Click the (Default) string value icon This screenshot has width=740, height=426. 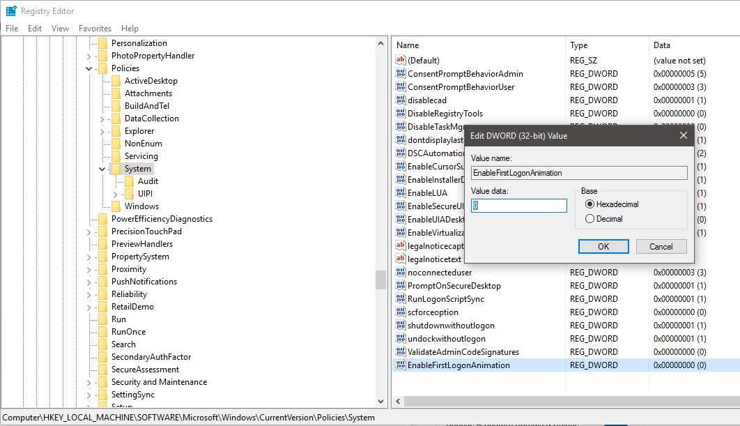coord(400,60)
